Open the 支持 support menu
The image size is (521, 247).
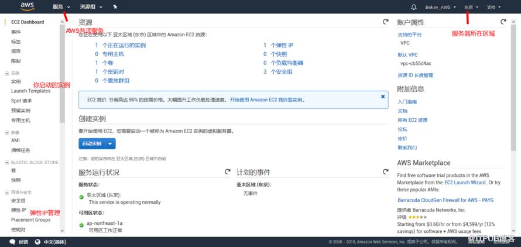[493, 7]
